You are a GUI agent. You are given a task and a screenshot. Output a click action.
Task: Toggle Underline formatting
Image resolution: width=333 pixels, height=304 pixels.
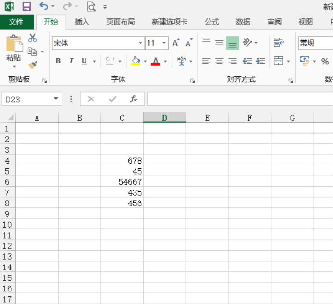point(84,61)
